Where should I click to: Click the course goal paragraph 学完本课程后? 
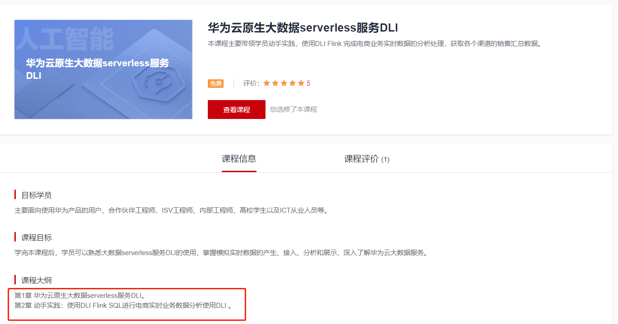click(x=221, y=253)
